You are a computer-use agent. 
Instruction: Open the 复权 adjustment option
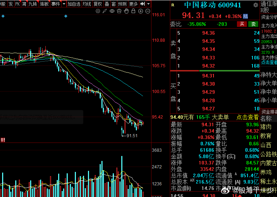coord(98,4)
